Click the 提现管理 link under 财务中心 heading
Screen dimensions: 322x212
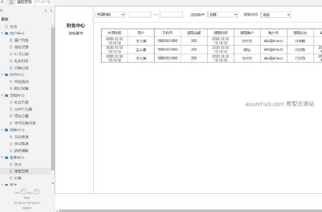[76, 33]
